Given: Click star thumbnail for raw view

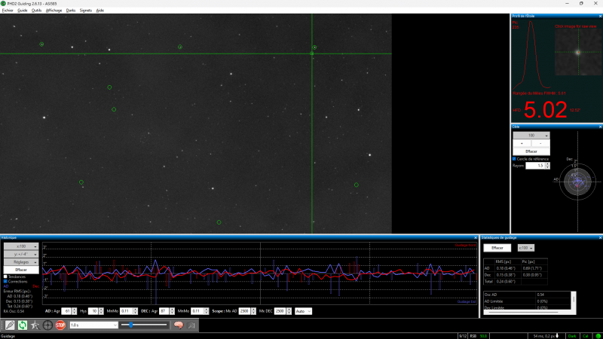Looking at the screenshot, I should (x=578, y=52).
